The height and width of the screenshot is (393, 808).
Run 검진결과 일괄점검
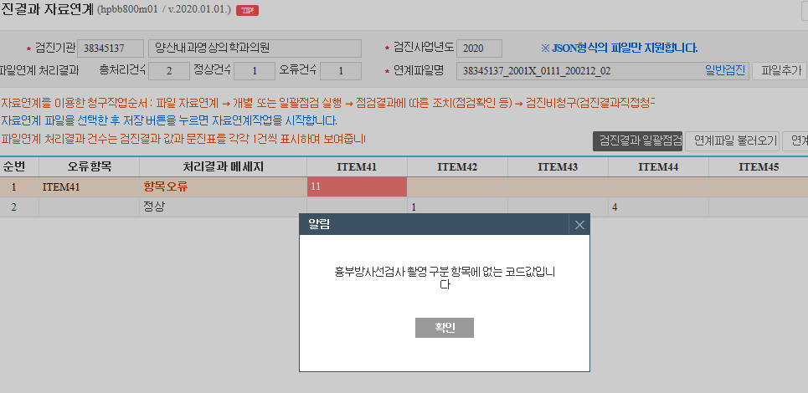637,141
